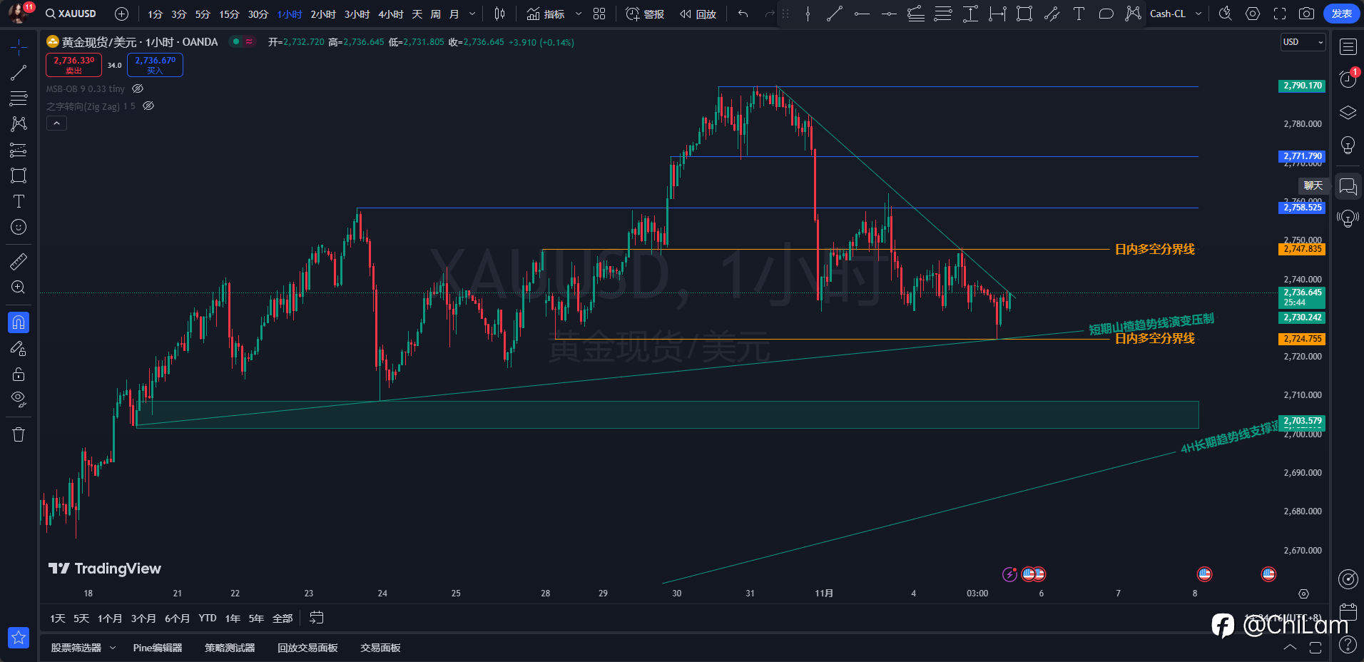Open the 策略测试器 tab
1364x662 pixels.
[230, 648]
